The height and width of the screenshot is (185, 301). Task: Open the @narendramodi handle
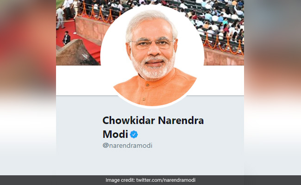[x=127, y=146]
